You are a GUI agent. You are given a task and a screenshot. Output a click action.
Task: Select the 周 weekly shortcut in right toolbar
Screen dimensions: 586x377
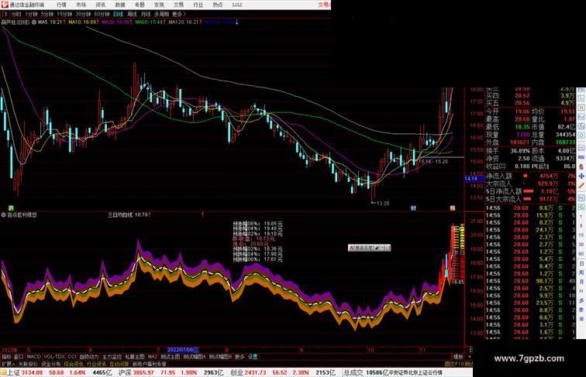coord(581,272)
